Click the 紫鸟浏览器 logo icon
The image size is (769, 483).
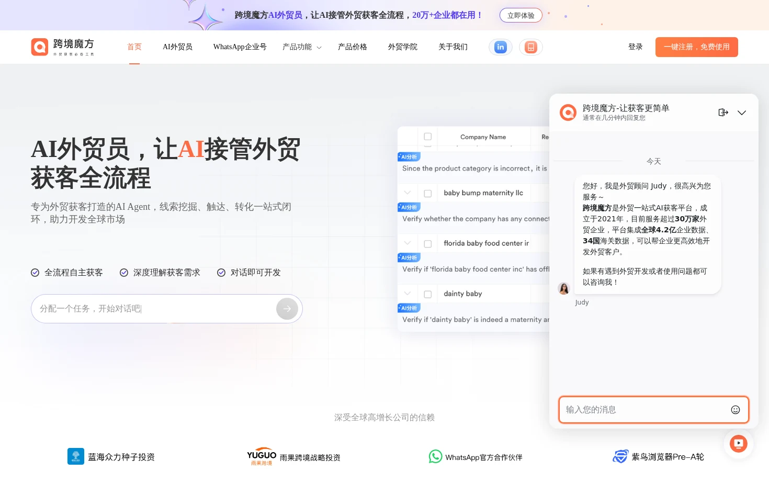620,457
